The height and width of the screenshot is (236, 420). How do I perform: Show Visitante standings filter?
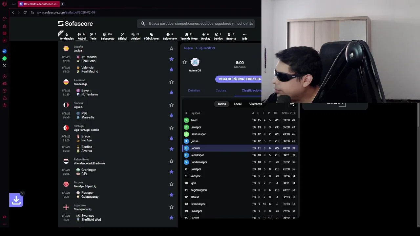pyautogui.click(x=256, y=104)
